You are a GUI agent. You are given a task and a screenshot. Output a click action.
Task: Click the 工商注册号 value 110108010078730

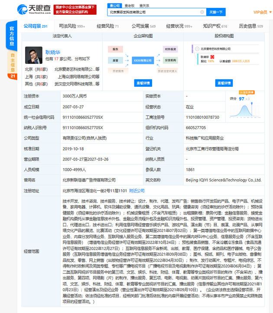tap(202, 117)
